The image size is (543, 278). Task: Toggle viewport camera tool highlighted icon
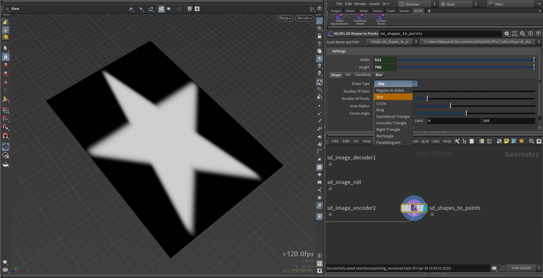161,9
